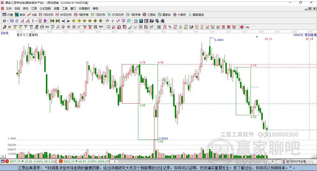Screen dimensions: 317x171
Task: Open the T数字表 tool
Action: point(133,15)
